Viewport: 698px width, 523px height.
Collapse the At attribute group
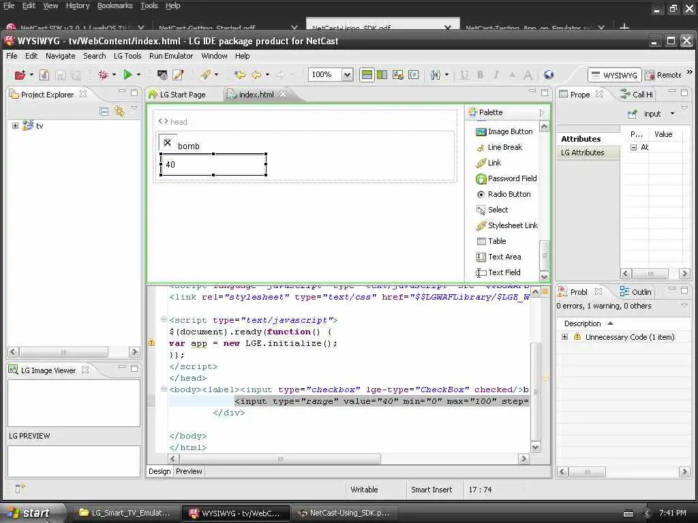pyautogui.click(x=633, y=147)
